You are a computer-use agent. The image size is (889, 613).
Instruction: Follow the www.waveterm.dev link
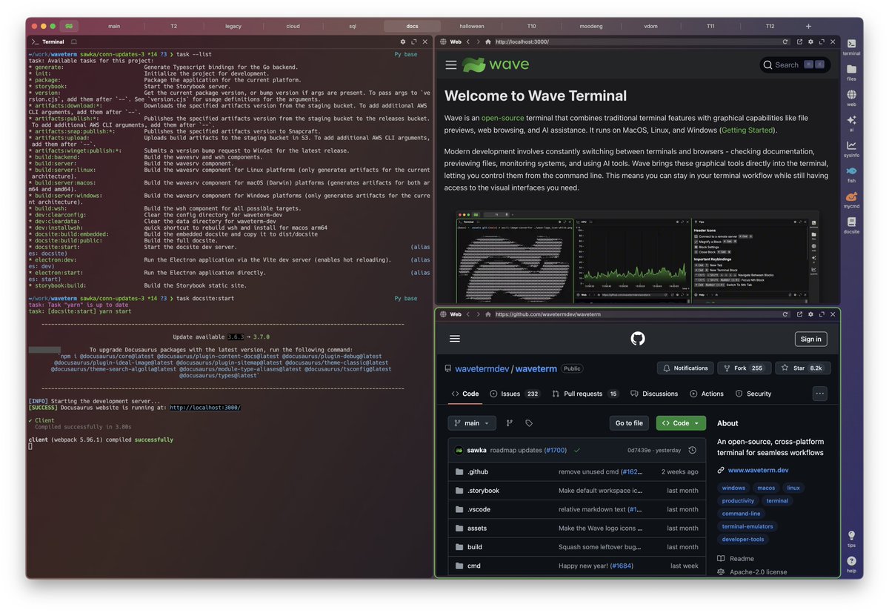click(x=759, y=469)
